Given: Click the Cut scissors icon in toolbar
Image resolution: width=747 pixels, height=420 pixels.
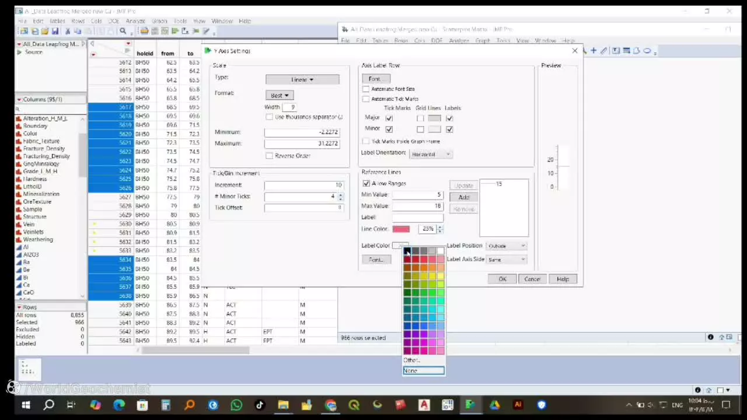Looking at the screenshot, I should (x=68, y=31).
